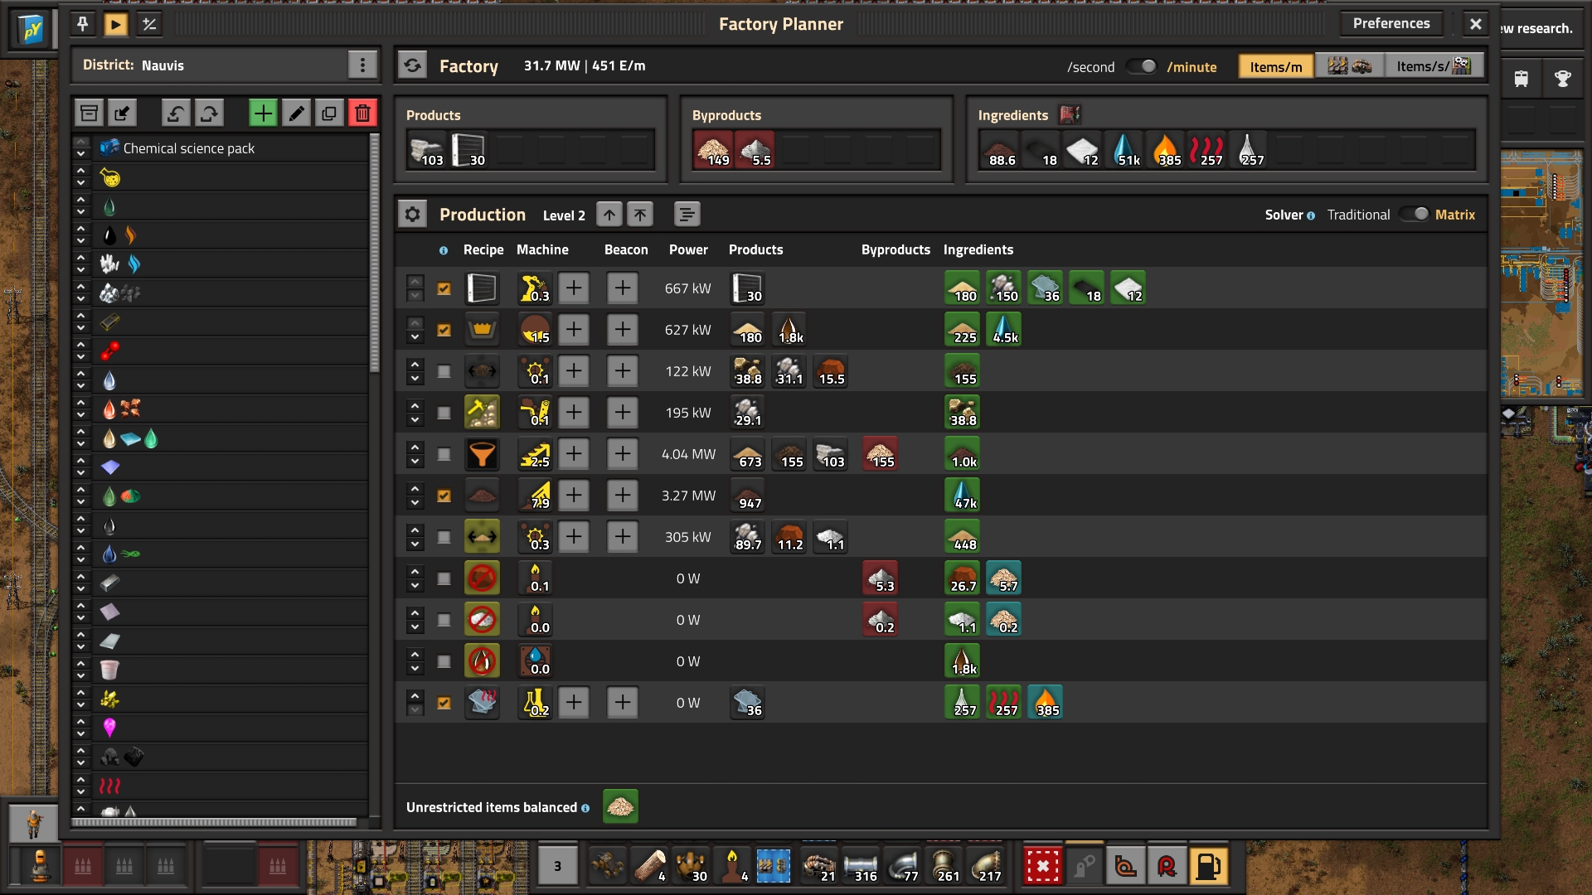Move the Chemical science pack item down
The height and width of the screenshot is (895, 1592).
[80, 154]
